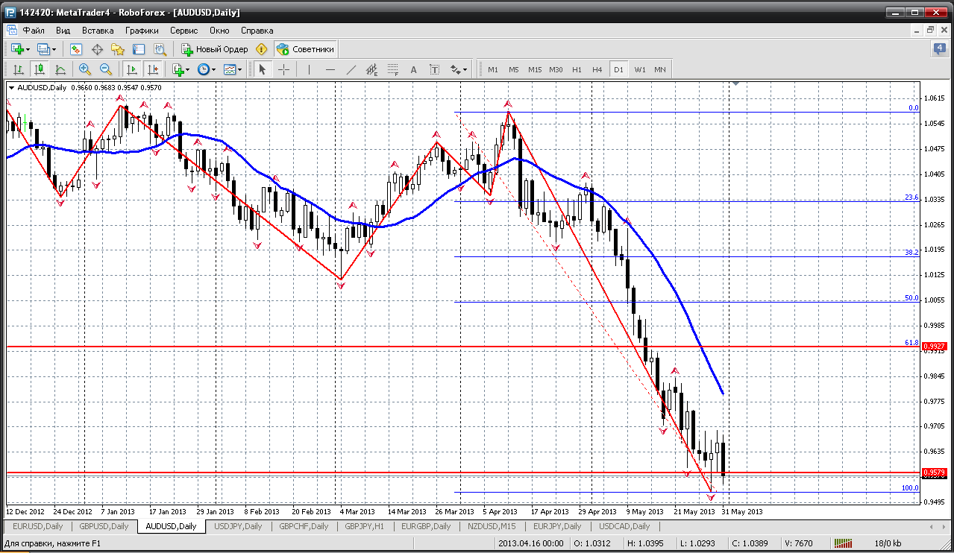Click the Новый Ордер button
Screen dimensions: 954x553
point(215,49)
